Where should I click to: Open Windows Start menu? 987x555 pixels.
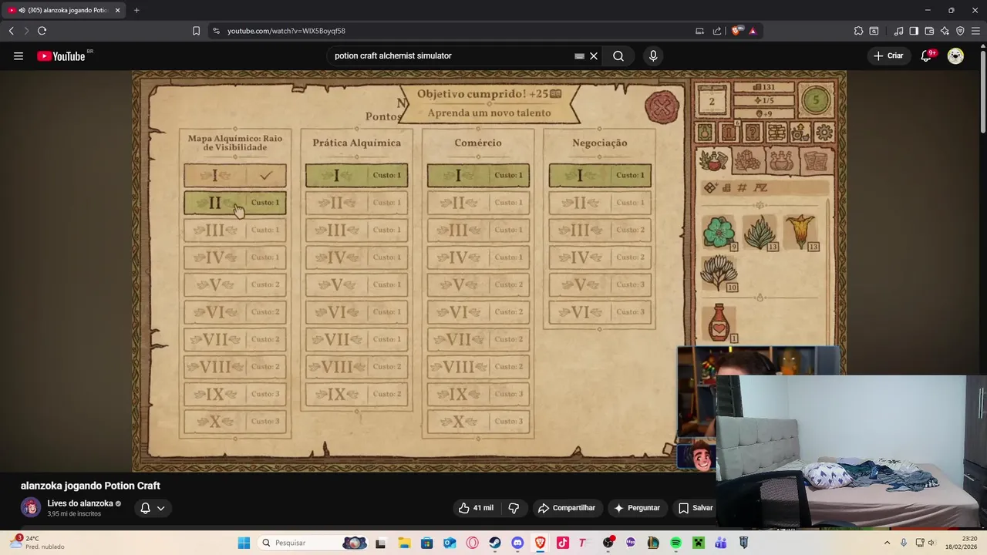(x=244, y=543)
